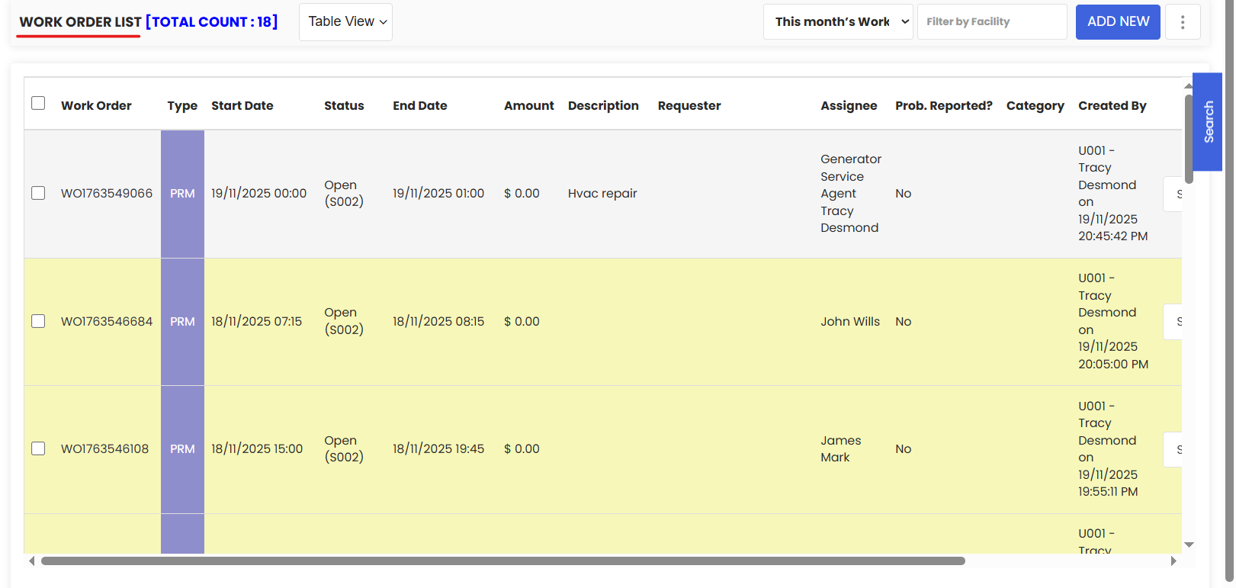Click the table vertical scroll up arrow
1236x588 pixels.
(1189, 85)
